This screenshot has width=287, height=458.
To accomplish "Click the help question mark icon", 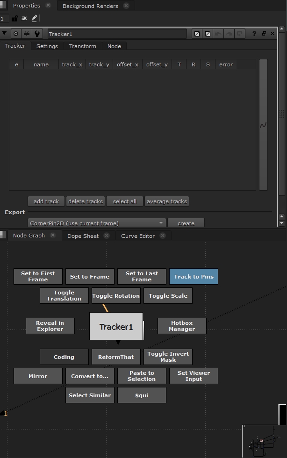I will click(254, 34).
